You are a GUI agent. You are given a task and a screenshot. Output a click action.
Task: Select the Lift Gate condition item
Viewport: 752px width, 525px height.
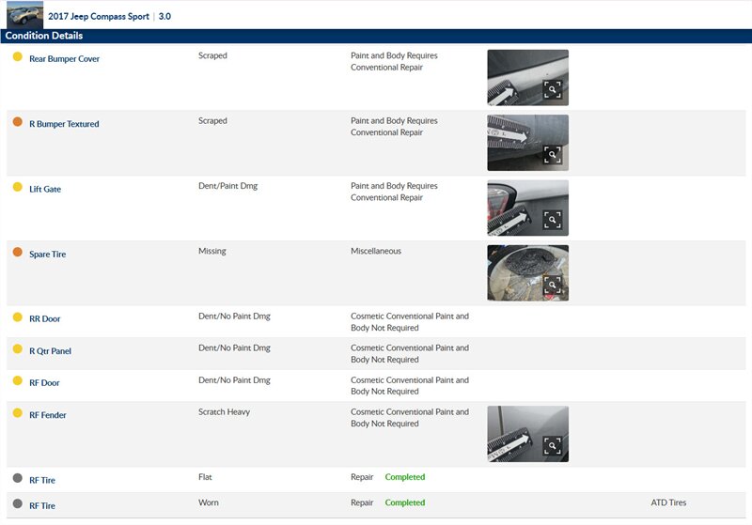click(47, 189)
